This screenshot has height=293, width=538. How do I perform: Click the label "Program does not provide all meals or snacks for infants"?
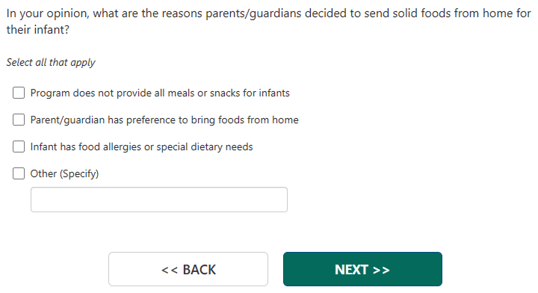[x=160, y=93]
